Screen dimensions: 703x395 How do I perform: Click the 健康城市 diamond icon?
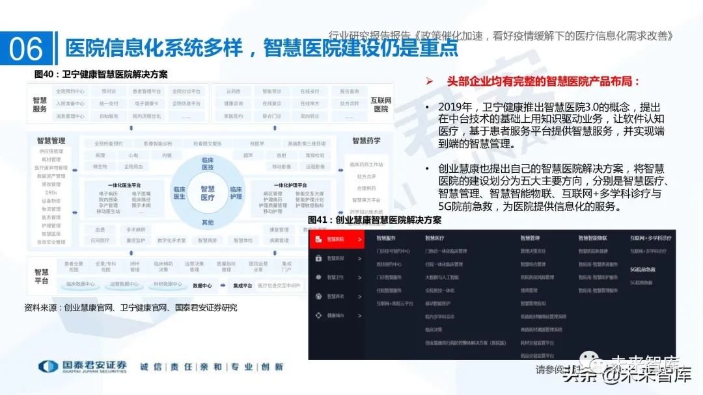pos(318,315)
